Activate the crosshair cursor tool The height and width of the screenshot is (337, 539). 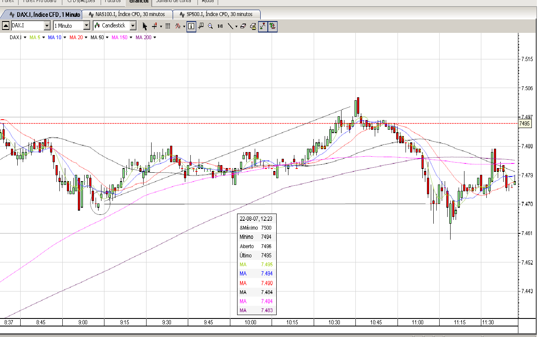point(154,26)
